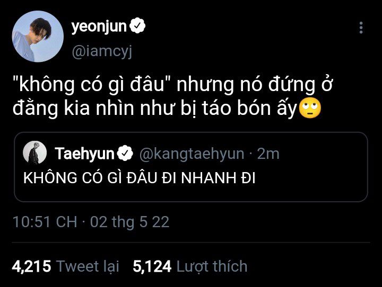Open the Taehyun name in quoted tweet
Viewport: 382px width, 287px height.
tap(84, 154)
